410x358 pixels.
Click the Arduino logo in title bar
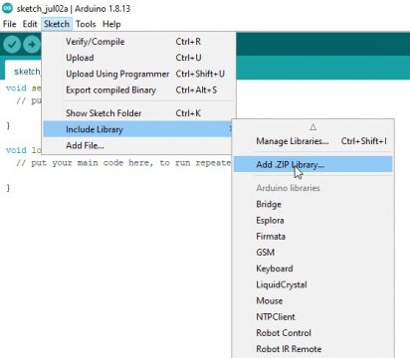point(7,8)
